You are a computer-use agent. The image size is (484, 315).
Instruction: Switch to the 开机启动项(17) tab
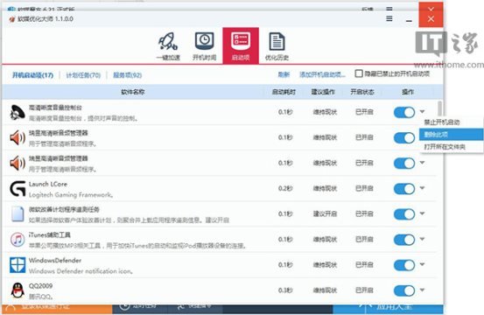click(x=32, y=75)
